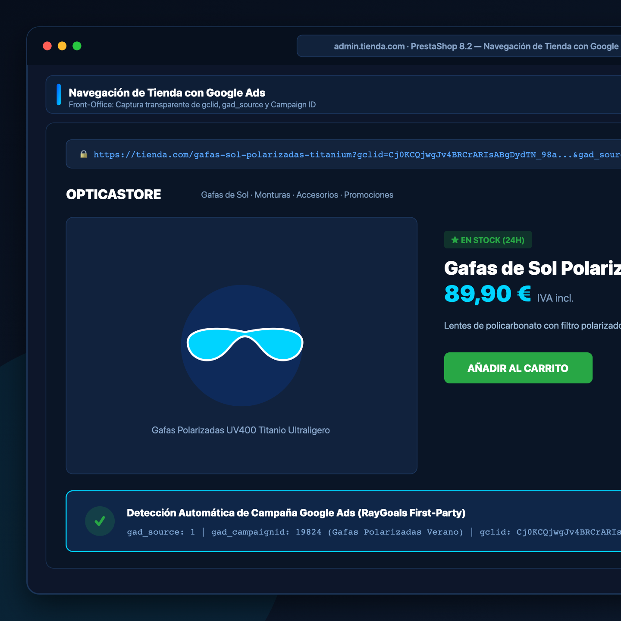
Task: Click the star icon in stock badge
Action: point(455,240)
